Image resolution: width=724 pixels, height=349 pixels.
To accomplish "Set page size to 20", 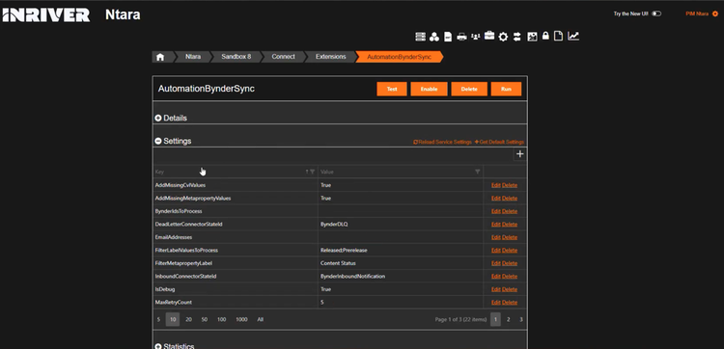I will point(188,319).
